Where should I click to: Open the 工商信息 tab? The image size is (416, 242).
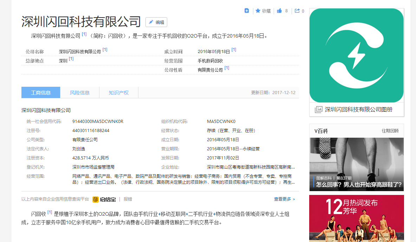(41, 93)
